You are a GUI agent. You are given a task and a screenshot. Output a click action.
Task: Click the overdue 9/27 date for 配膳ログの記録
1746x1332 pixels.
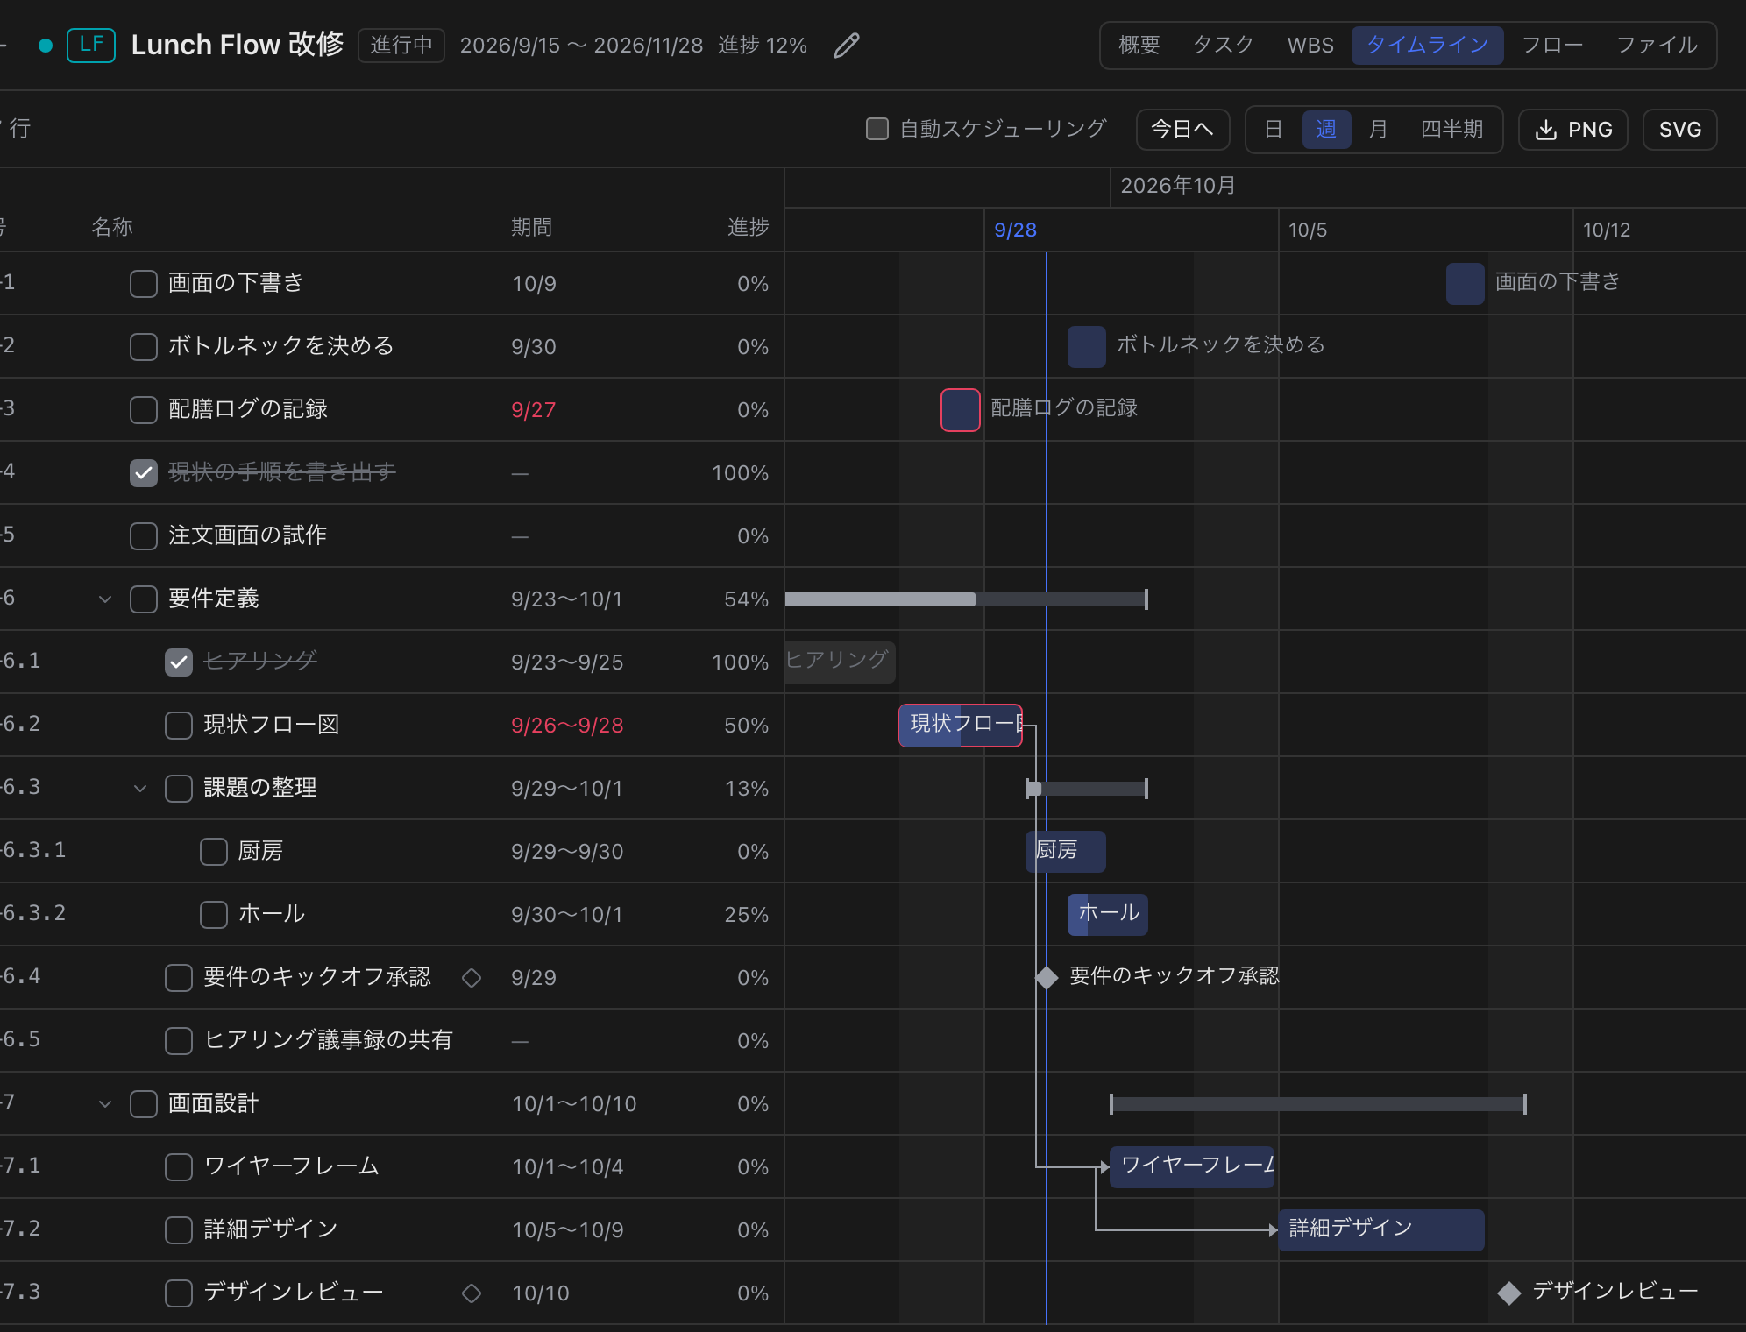pos(533,410)
